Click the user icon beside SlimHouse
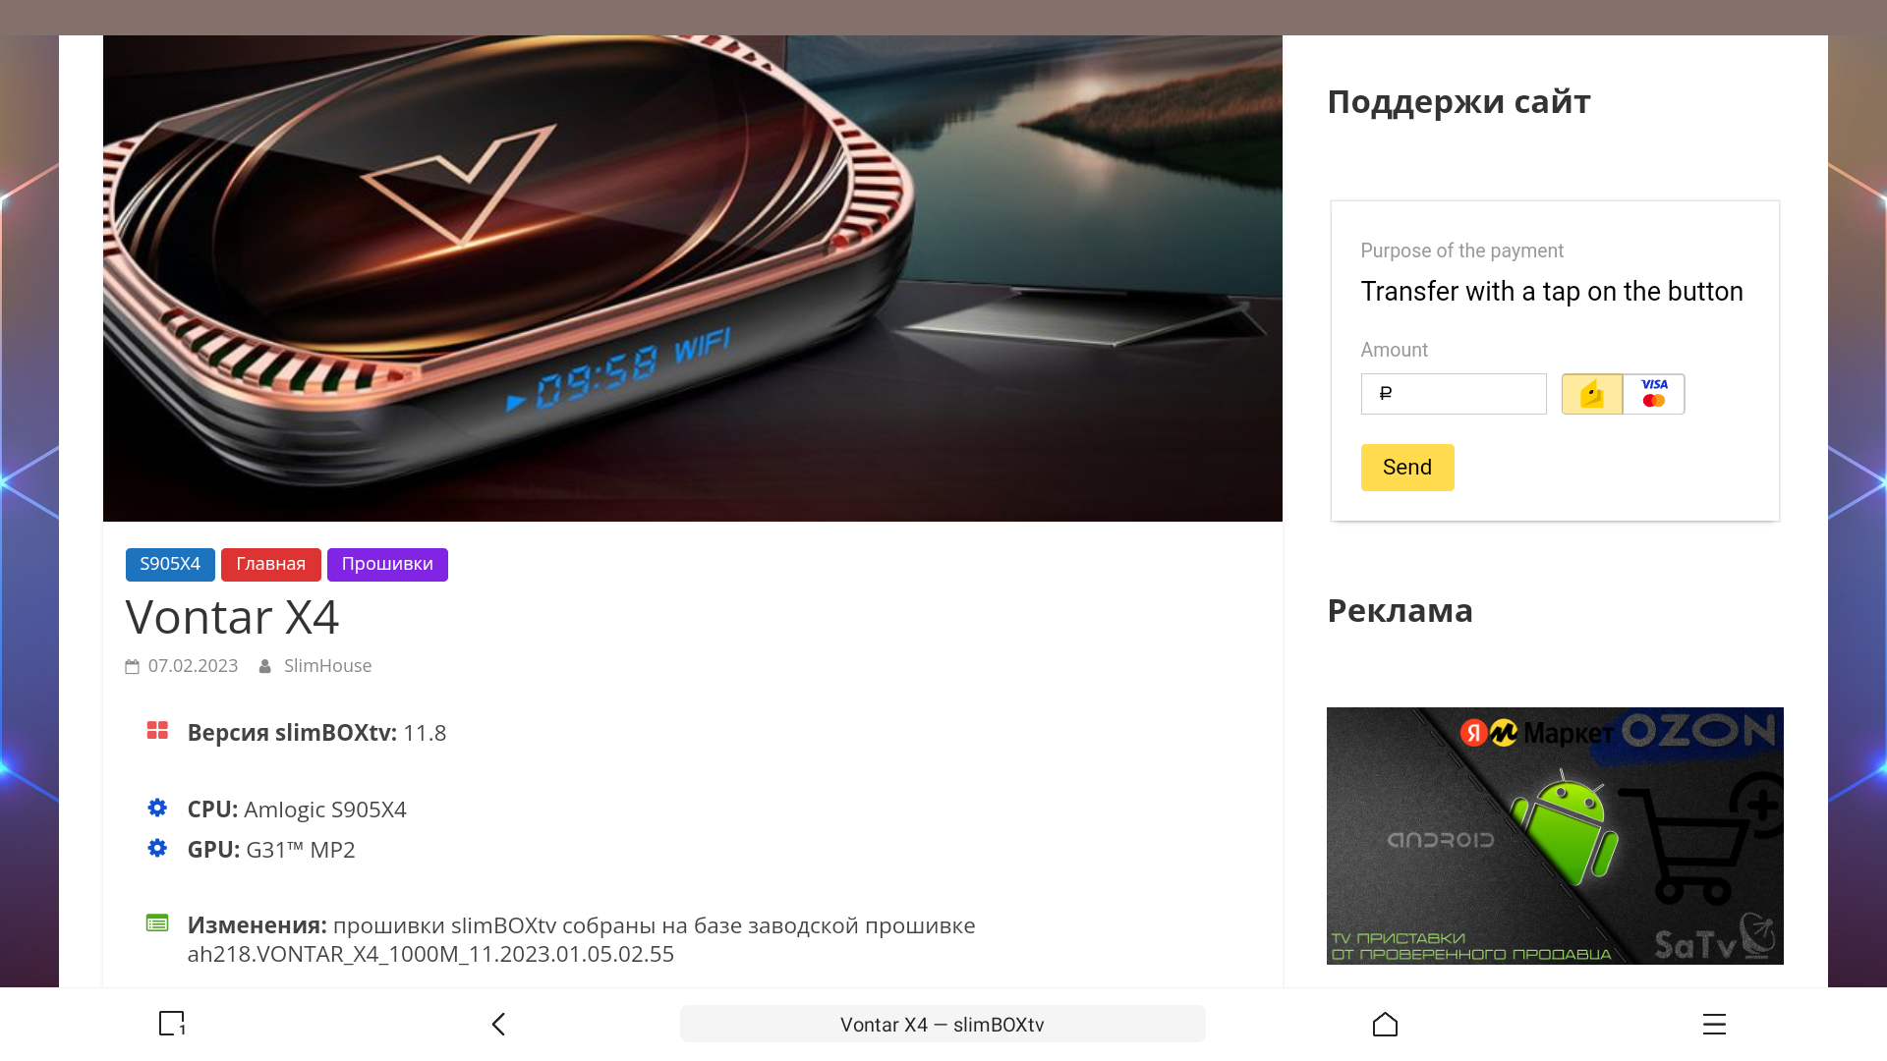Image resolution: width=1887 pixels, height=1061 pixels. (265, 667)
